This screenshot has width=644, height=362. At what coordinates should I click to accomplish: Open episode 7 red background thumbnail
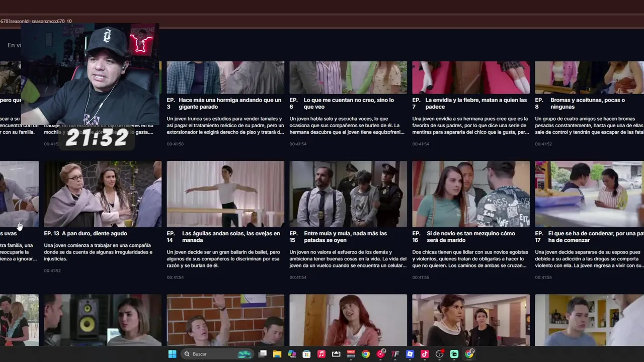tap(471, 77)
